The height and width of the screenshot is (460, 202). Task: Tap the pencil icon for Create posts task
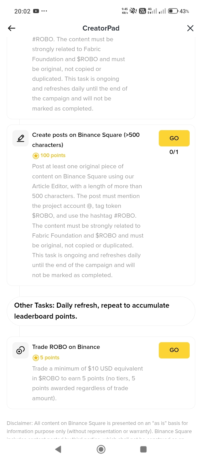20,138
